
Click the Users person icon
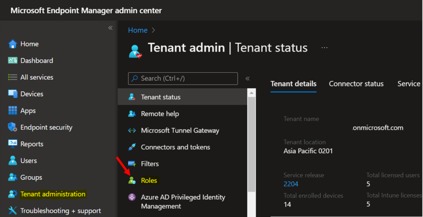(x=13, y=160)
